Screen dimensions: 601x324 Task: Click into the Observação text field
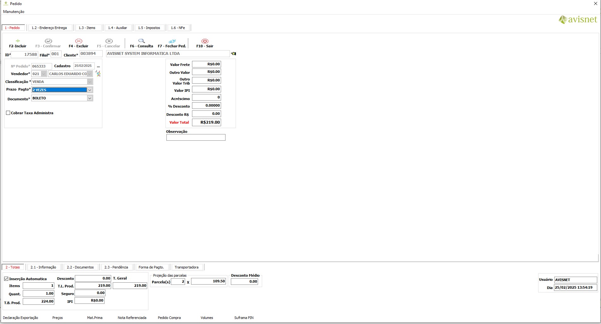[x=196, y=138]
